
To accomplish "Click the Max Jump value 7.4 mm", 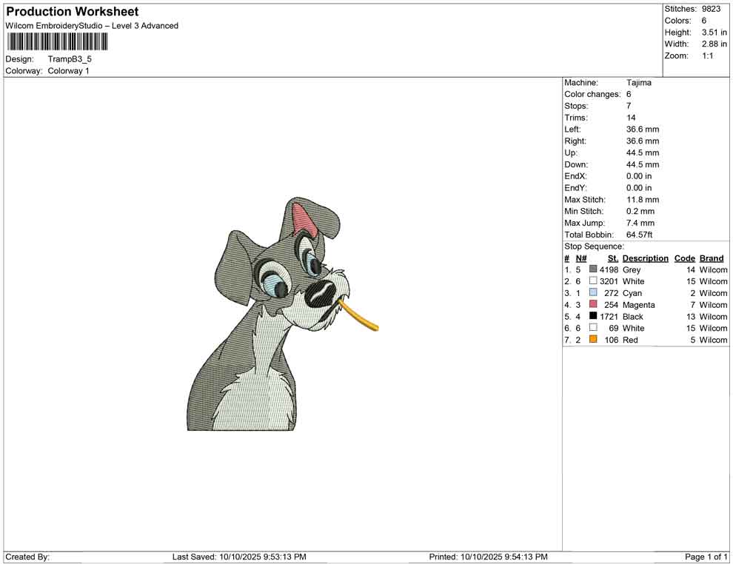I will pos(640,223).
